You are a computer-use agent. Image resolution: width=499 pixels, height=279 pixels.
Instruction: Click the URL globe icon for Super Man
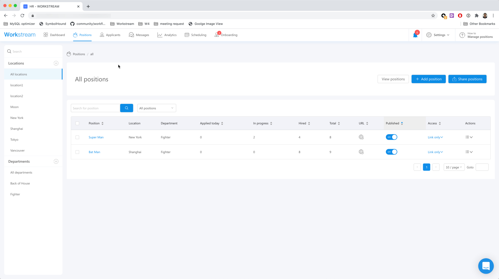[361, 137]
